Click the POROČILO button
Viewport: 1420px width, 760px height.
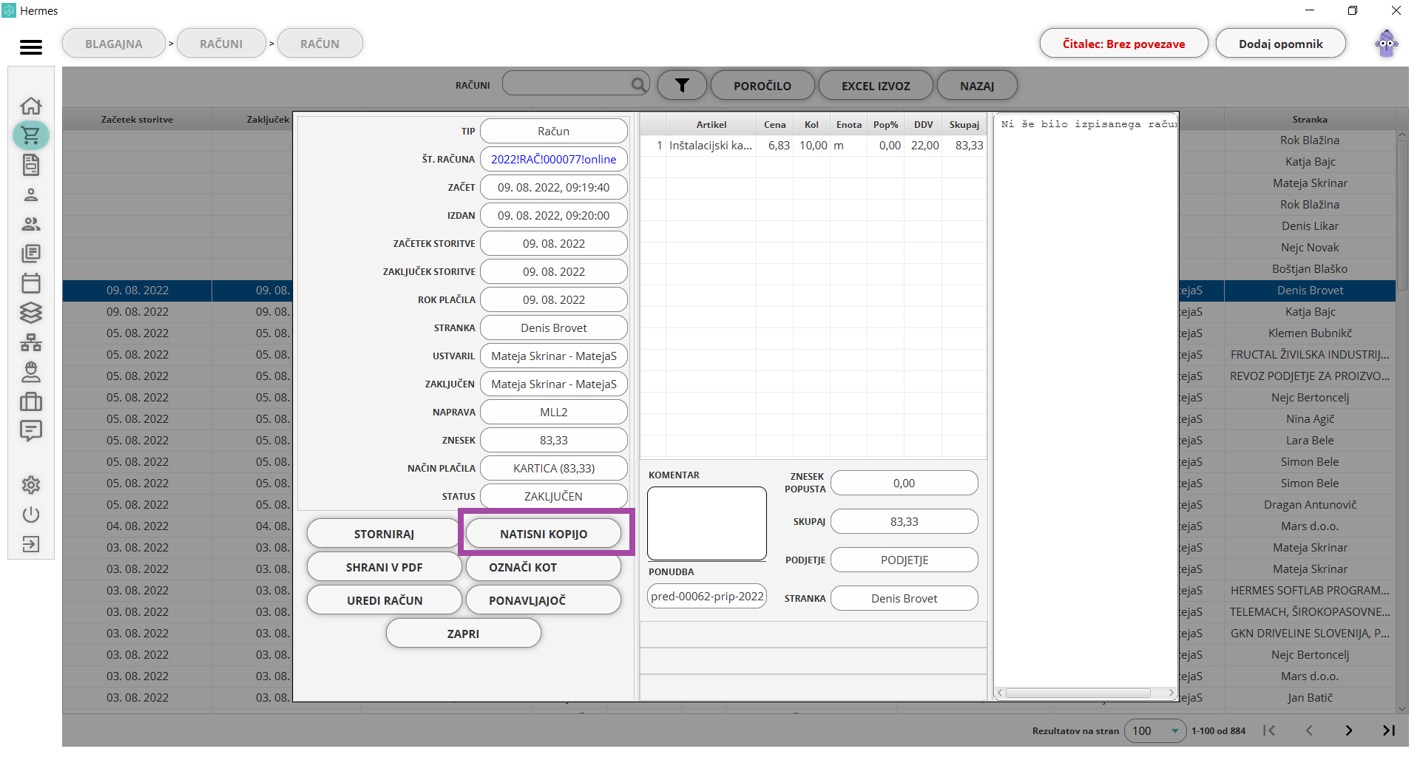pyautogui.click(x=763, y=86)
